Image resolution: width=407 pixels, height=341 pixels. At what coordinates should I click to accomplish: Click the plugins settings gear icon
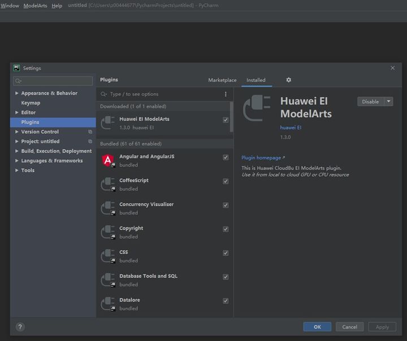coord(288,80)
